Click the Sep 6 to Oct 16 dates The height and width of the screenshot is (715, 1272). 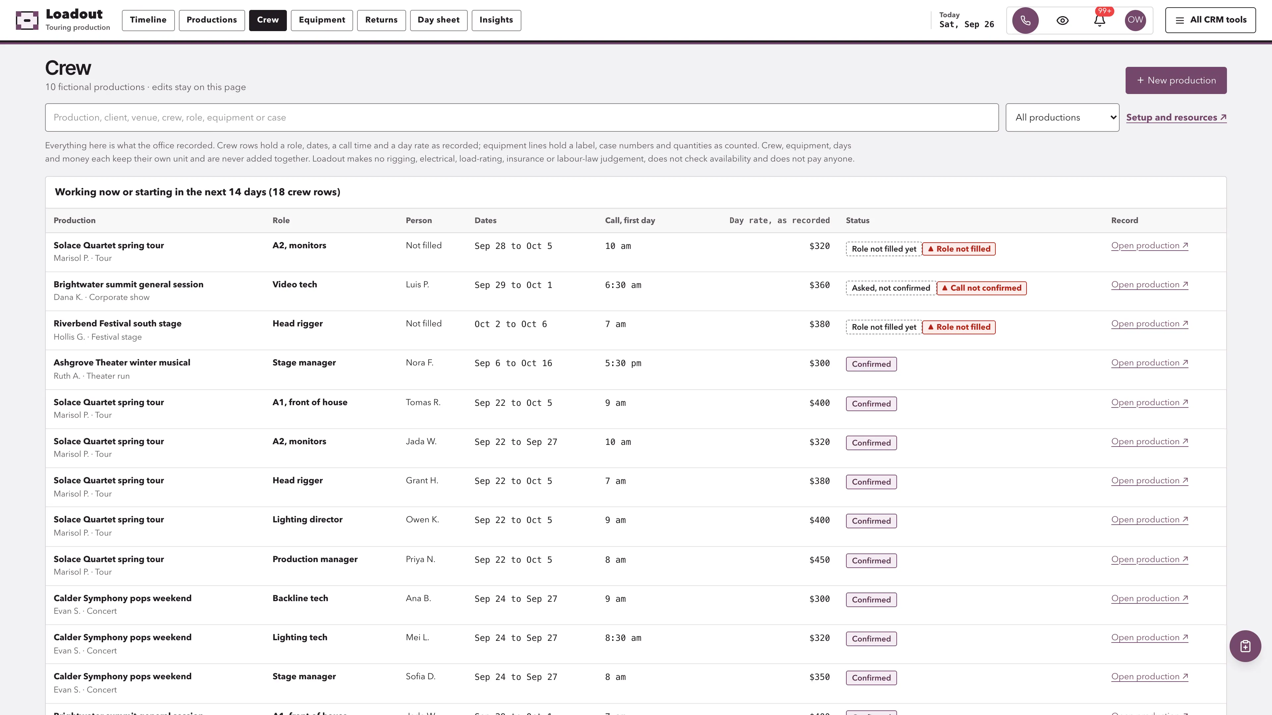click(x=513, y=363)
